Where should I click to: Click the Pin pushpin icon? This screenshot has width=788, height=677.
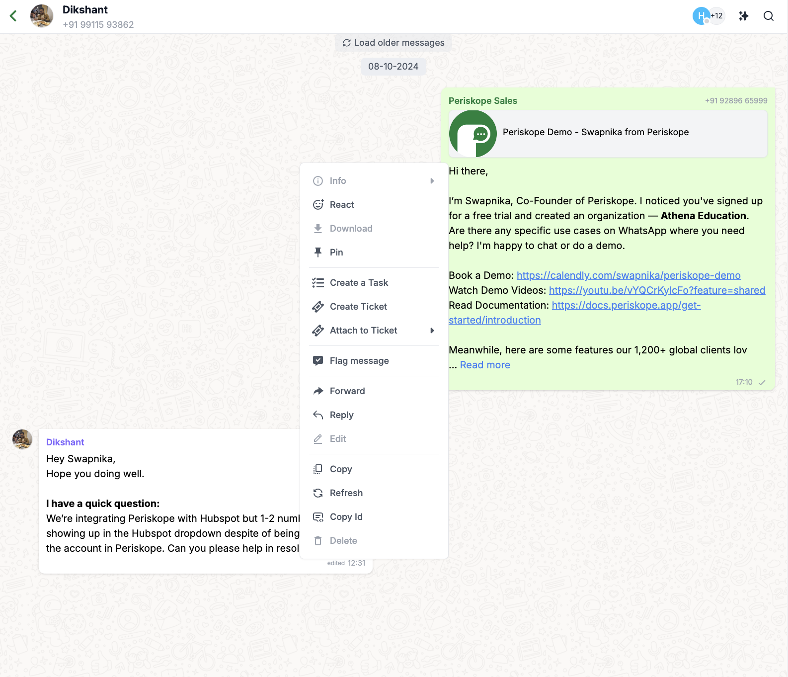[x=318, y=253]
